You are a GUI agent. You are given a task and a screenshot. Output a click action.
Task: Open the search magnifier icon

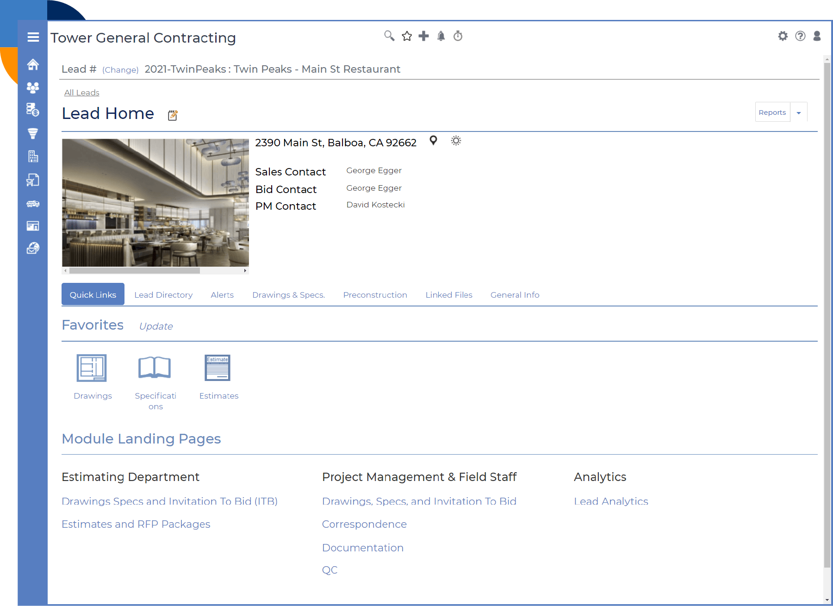pyautogui.click(x=389, y=36)
